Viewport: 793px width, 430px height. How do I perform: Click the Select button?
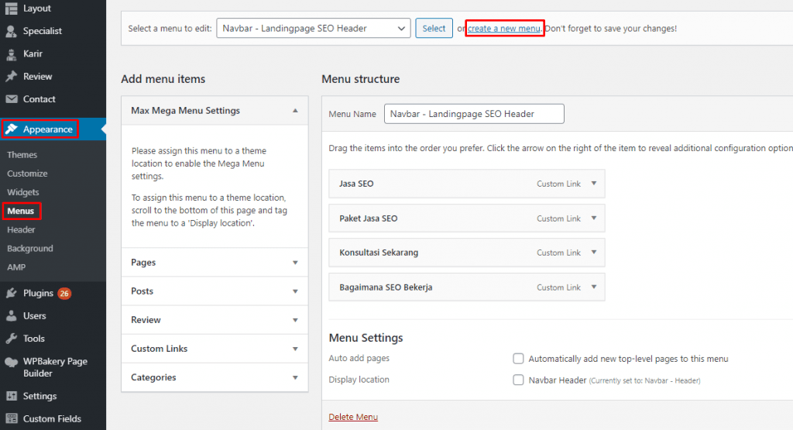434,29
